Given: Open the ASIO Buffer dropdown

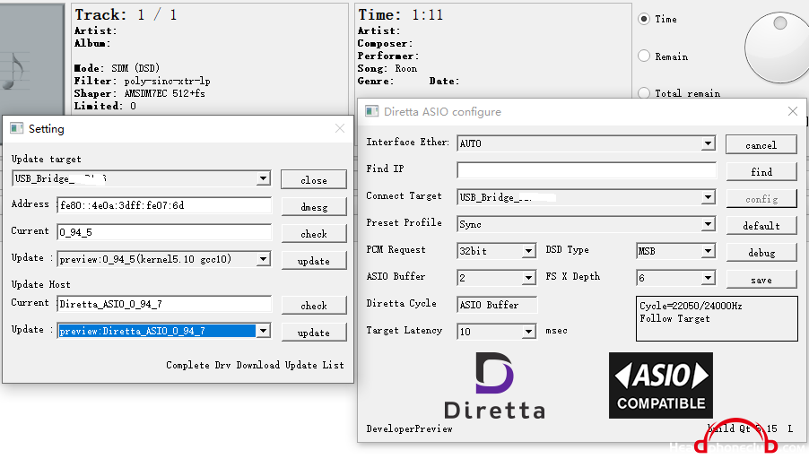Looking at the screenshot, I should tap(529, 278).
